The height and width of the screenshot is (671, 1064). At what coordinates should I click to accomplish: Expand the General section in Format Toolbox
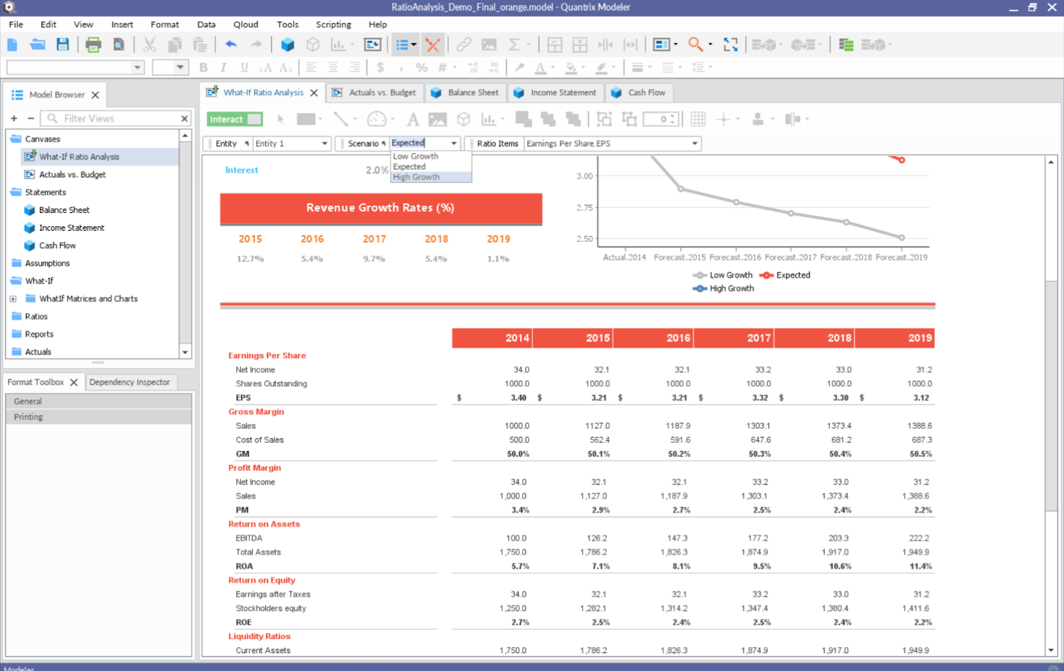click(98, 402)
